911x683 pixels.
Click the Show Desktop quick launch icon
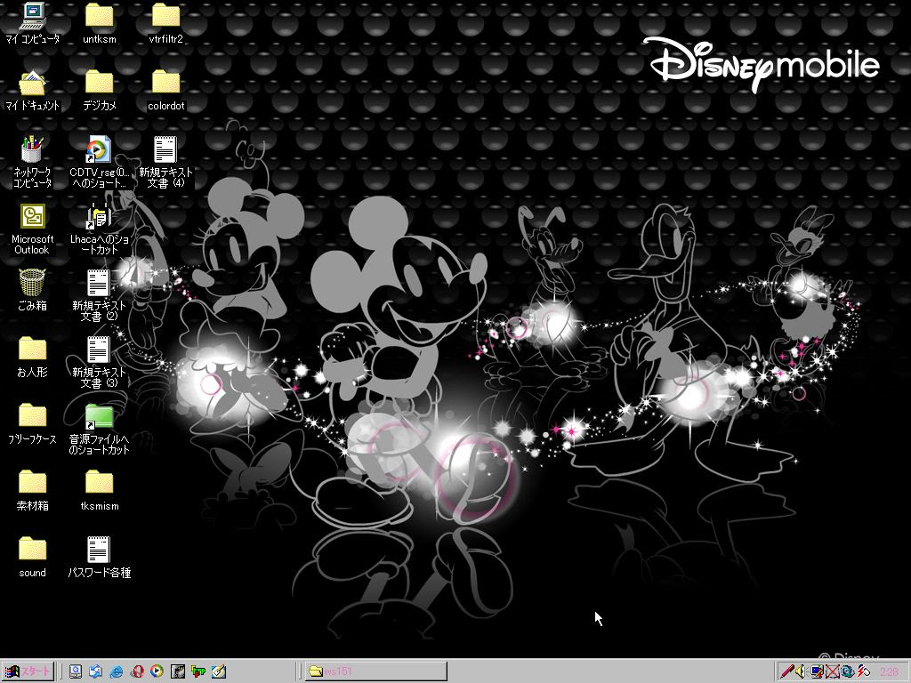click(76, 671)
